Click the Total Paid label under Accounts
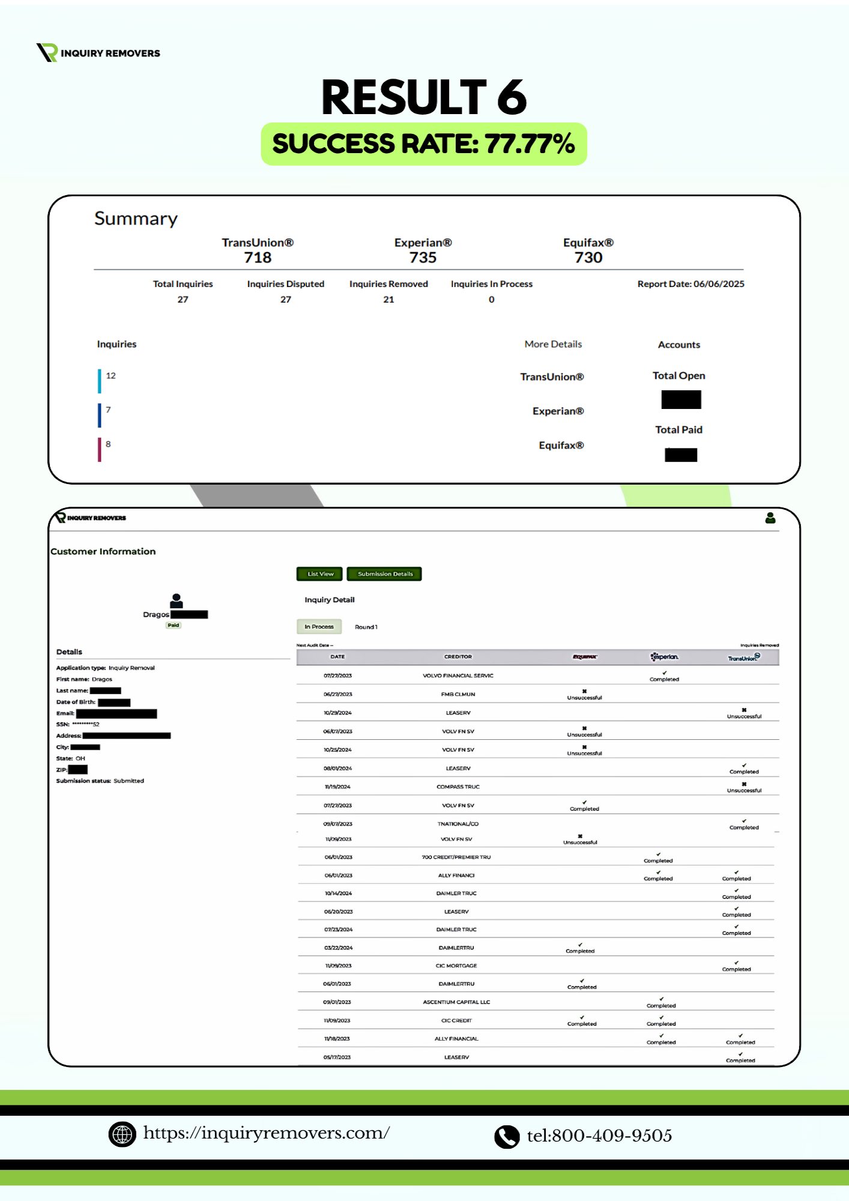Screen dimensions: 849x1201 point(679,429)
